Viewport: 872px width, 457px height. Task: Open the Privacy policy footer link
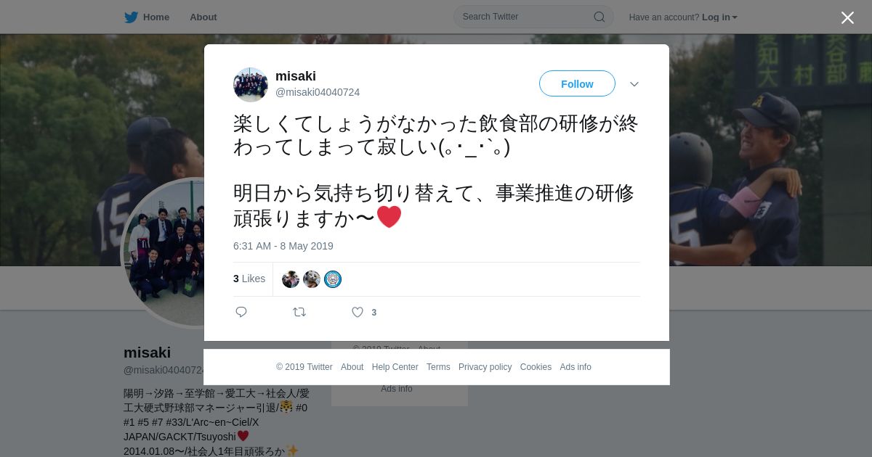tap(485, 367)
